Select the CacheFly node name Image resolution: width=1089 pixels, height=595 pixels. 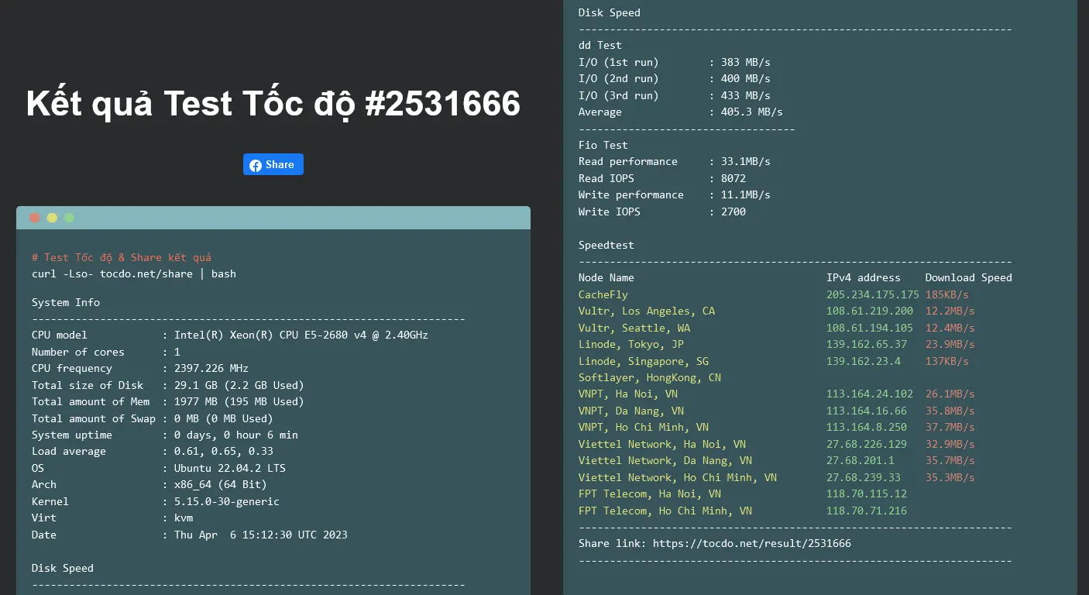point(603,295)
